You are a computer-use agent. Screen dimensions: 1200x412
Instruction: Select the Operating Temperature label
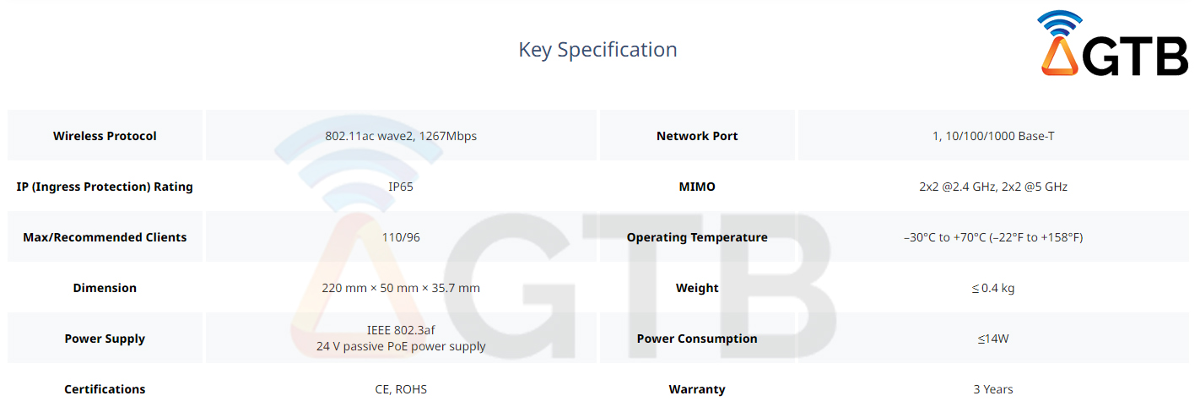(697, 237)
